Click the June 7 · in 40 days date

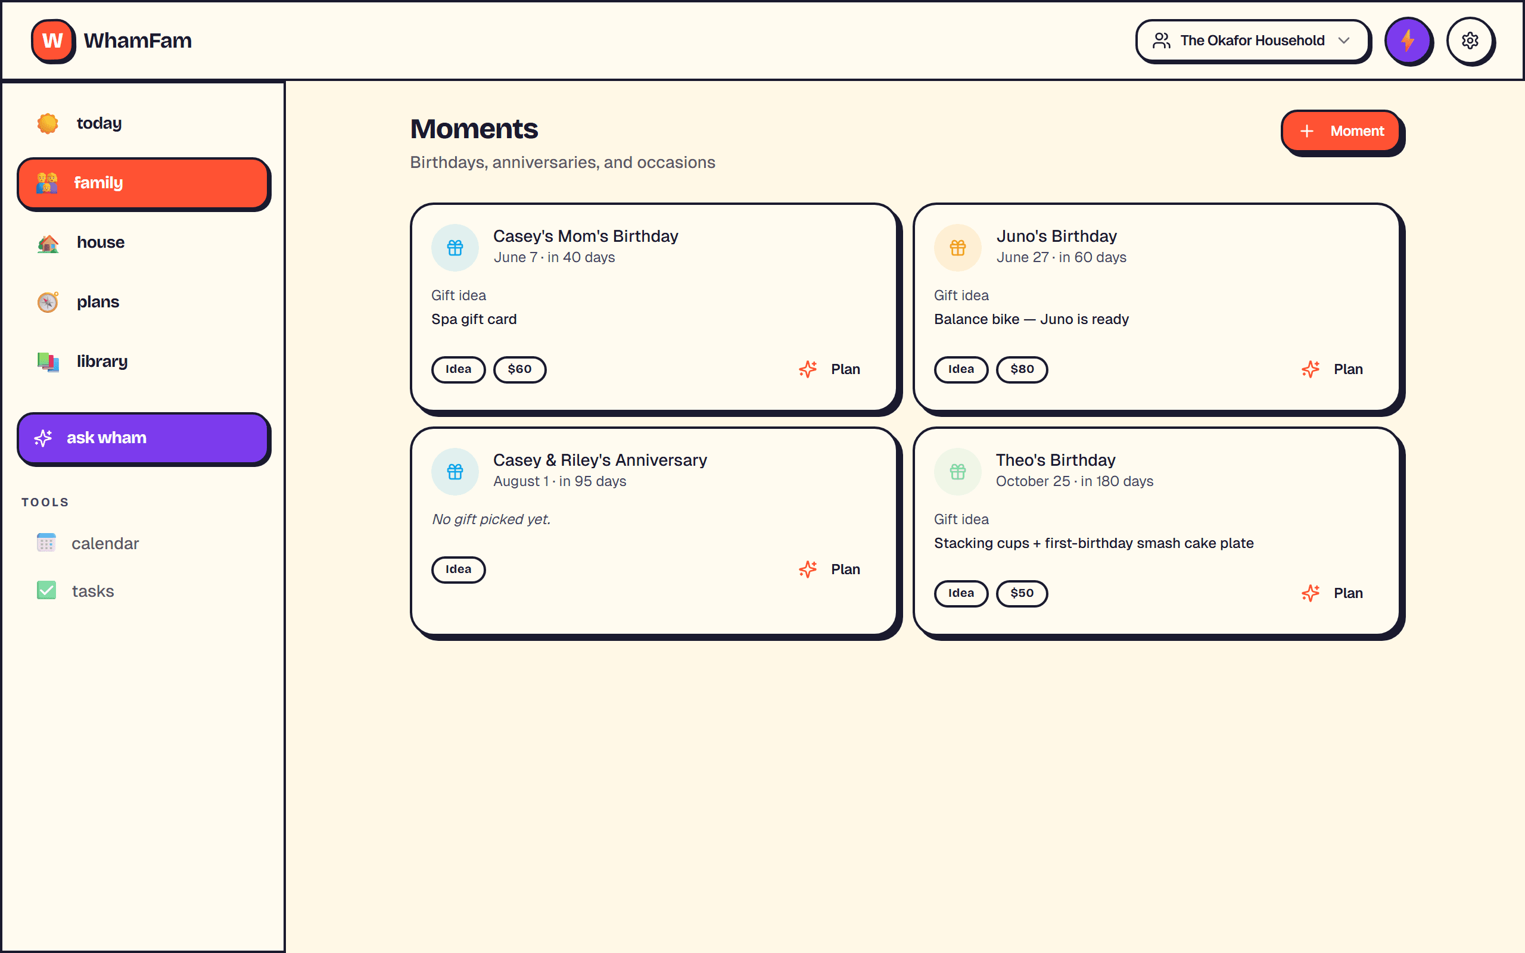click(x=554, y=257)
